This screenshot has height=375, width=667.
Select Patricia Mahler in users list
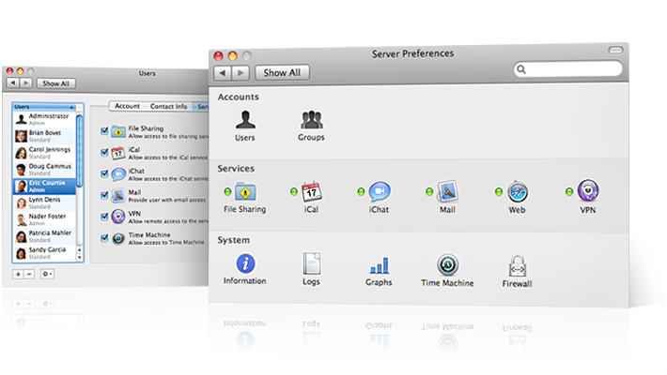(45, 236)
